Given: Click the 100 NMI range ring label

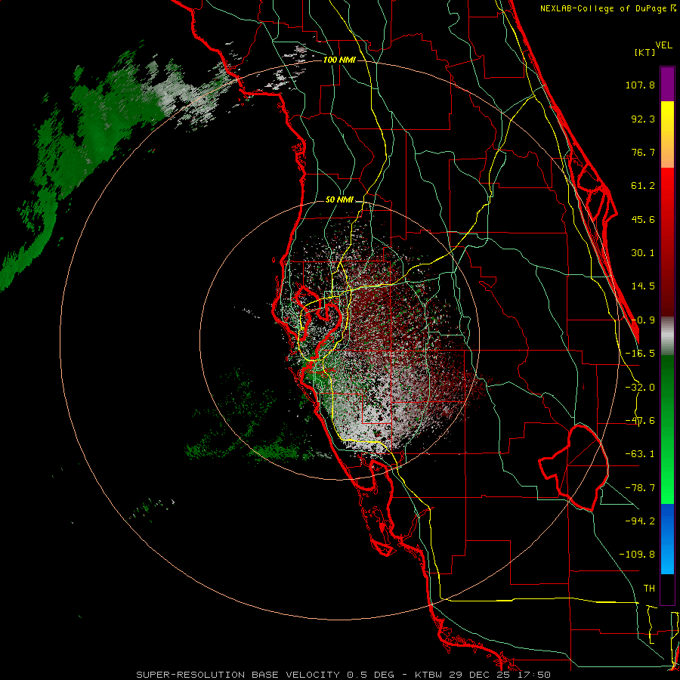Looking at the screenshot, I should pyautogui.click(x=339, y=60).
